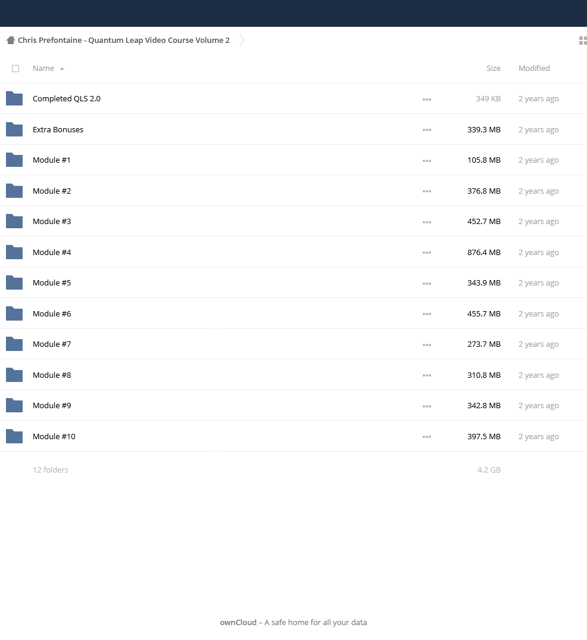Viewport: 587px width, 640px height.
Task: Show more actions for Module #7
Action: click(427, 345)
